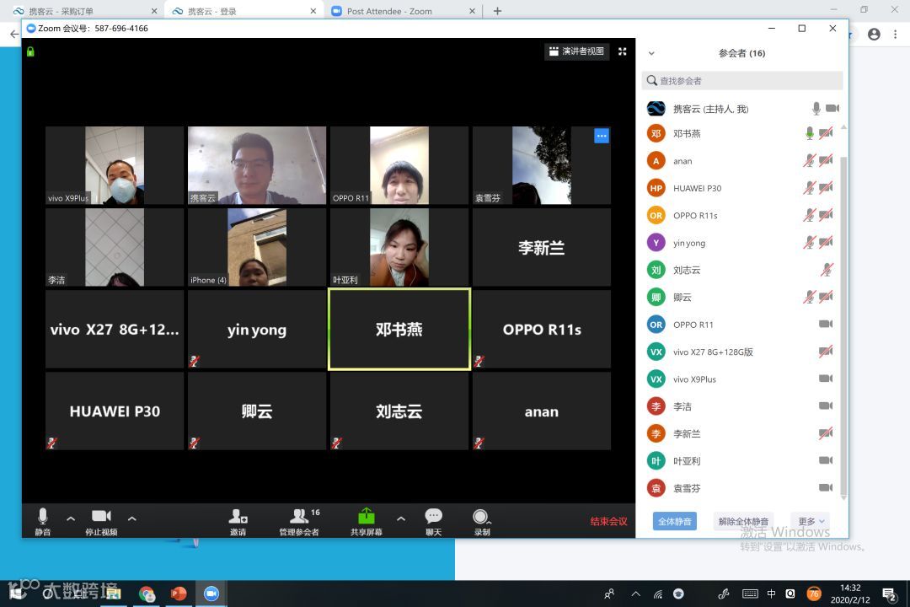
Task: Toggle muted microphone of 卿云 in list
Action: (x=810, y=297)
